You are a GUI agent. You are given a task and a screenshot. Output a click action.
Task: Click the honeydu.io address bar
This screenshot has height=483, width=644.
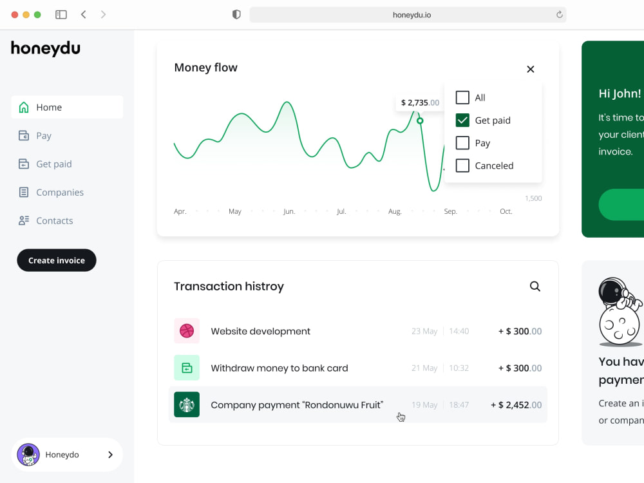point(408,15)
